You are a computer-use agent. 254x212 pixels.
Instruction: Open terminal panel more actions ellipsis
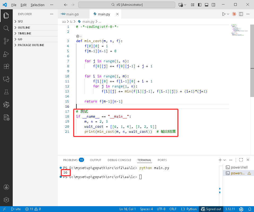[x=231, y=160]
